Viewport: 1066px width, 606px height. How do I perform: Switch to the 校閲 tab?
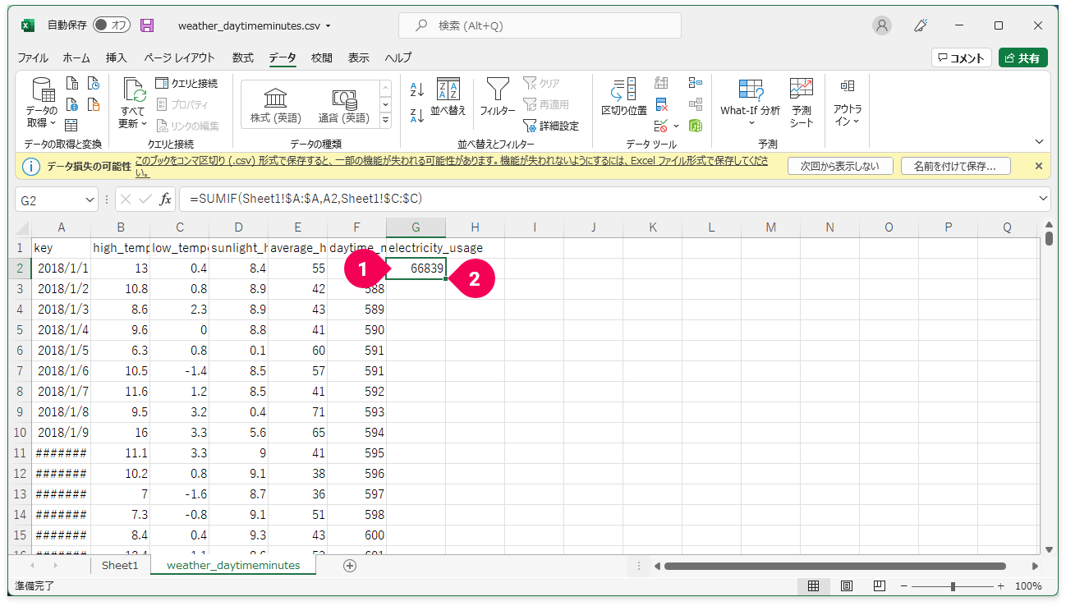(x=322, y=57)
